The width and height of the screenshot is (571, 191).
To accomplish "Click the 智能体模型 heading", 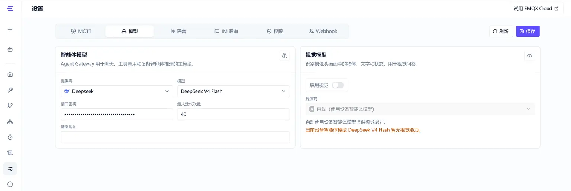I will (x=74, y=55).
